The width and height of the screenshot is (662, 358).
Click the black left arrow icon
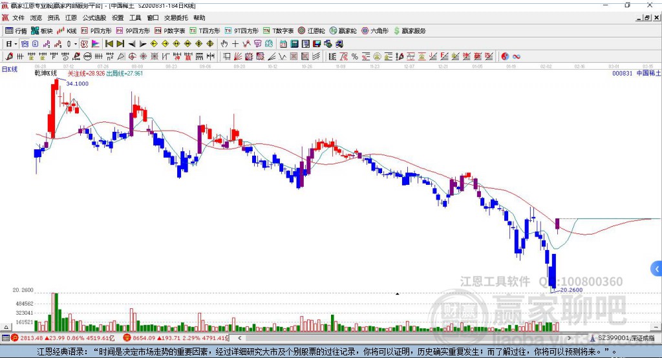[132, 44]
